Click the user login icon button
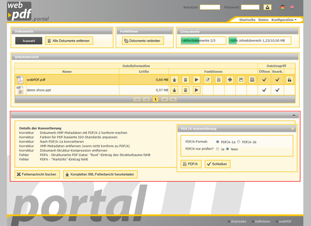Screen dimensions: 311x226 pyautogui.click(x=267, y=7)
